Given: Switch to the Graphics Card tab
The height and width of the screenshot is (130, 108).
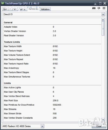Looking at the screenshot, I should tap(10, 9).
